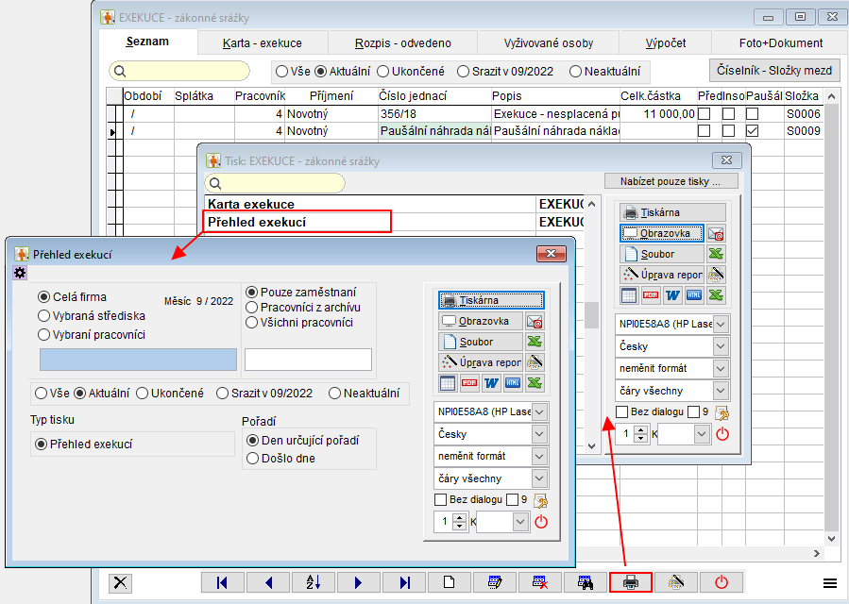Image resolution: width=849 pixels, height=604 pixels.
Task: Click red power icon in bottom toolbar
Action: click(722, 583)
